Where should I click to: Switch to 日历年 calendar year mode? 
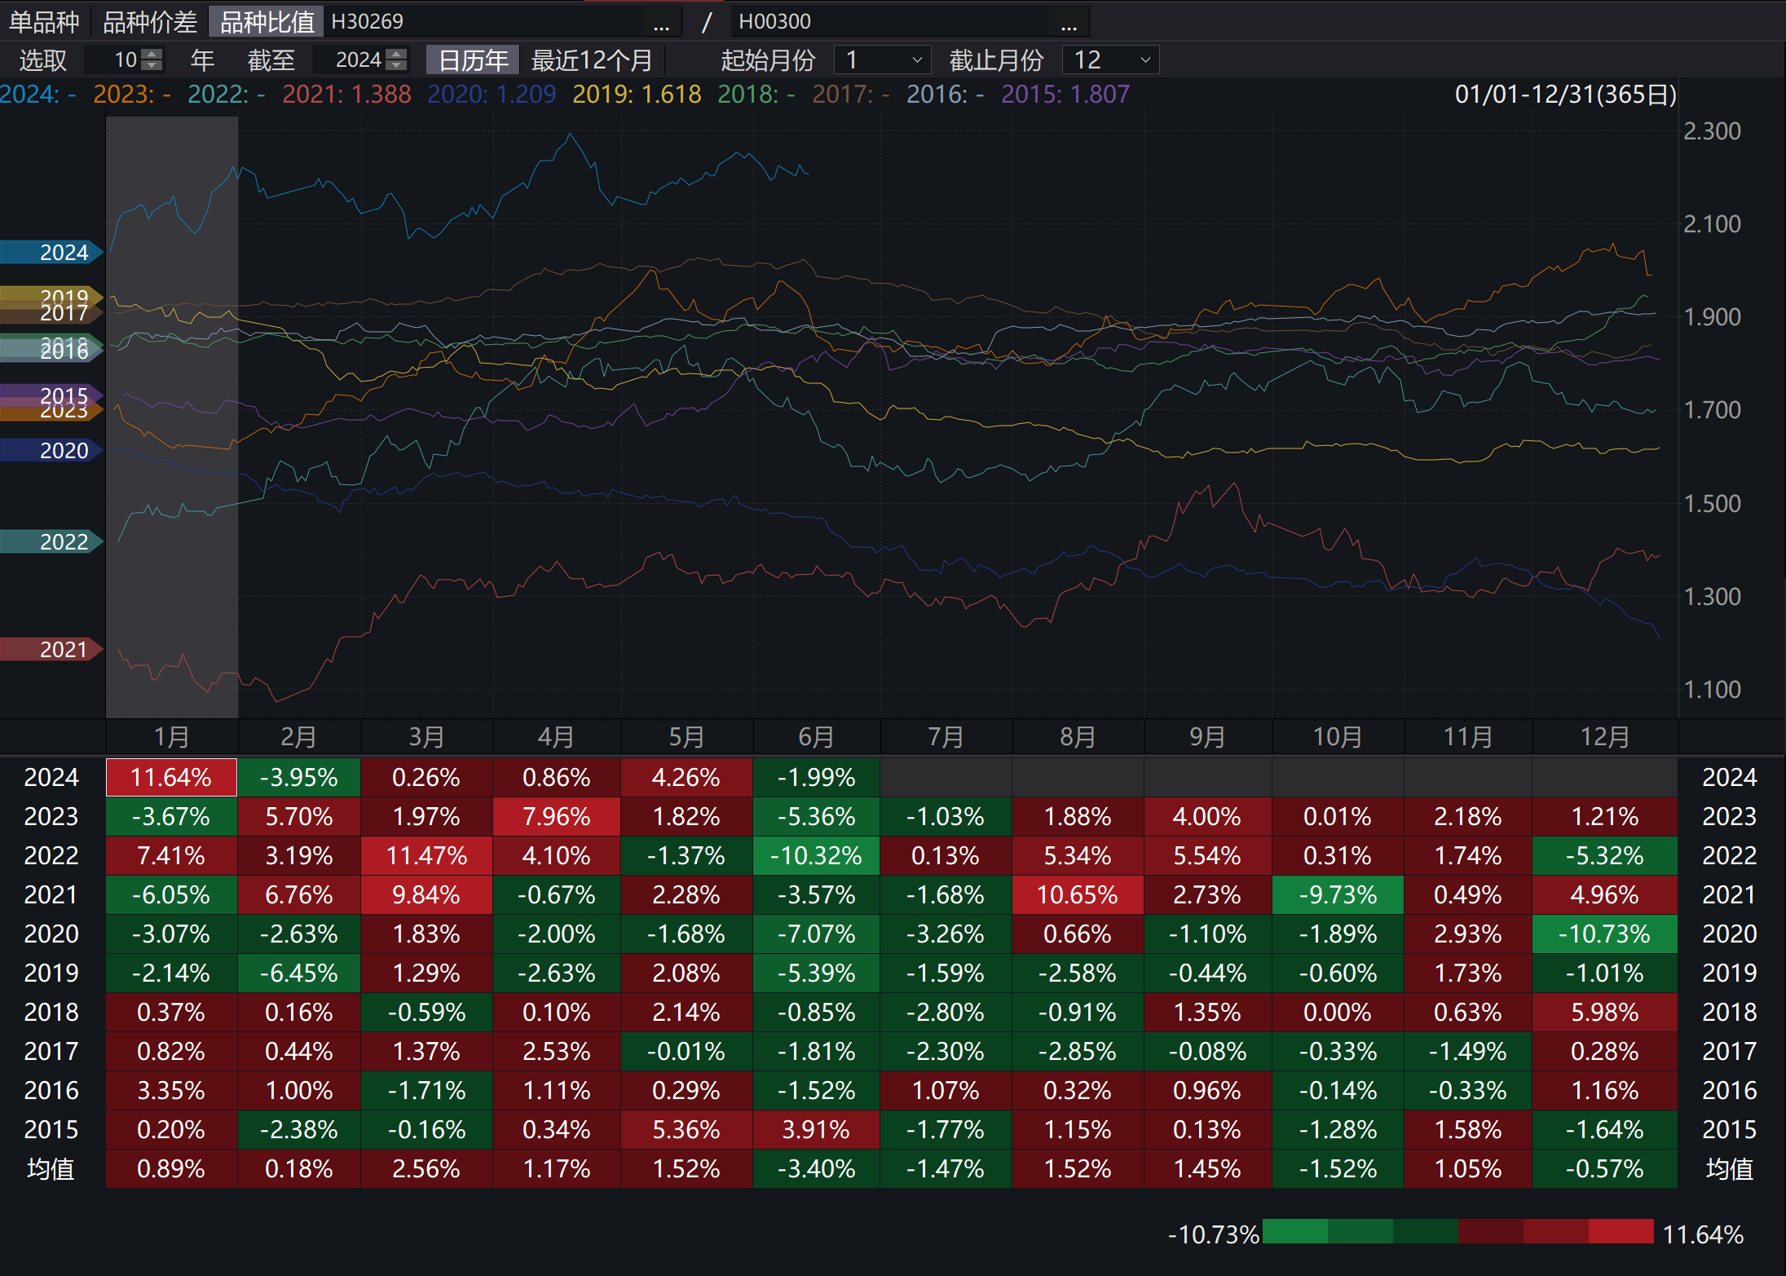point(473,60)
